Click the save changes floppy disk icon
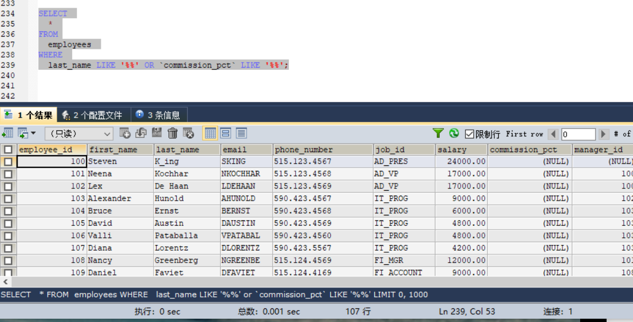633x322 pixels. pos(157,133)
